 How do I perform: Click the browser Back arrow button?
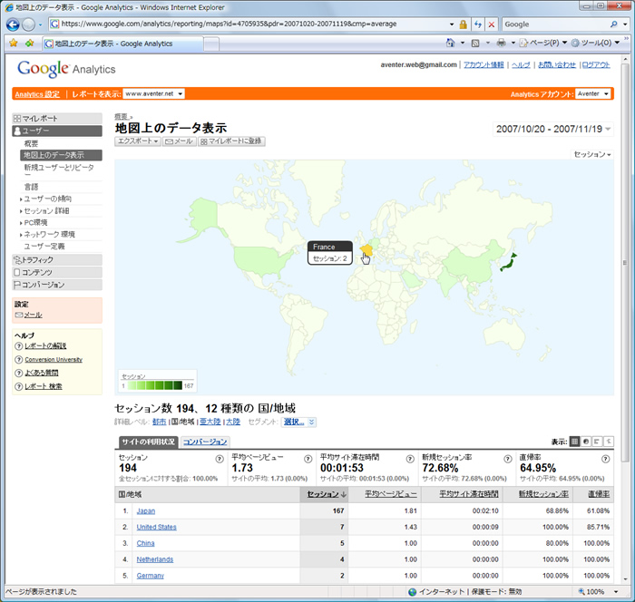pyautogui.click(x=13, y=24)
